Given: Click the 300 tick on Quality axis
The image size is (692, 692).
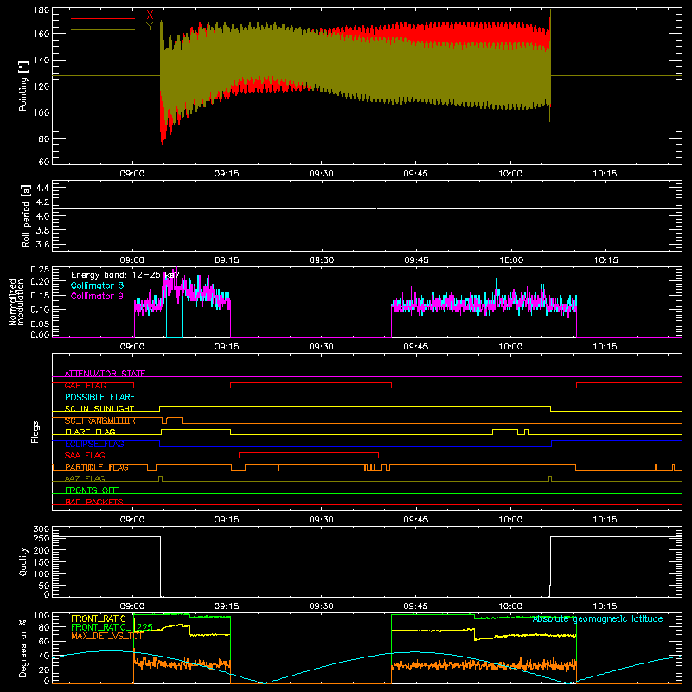Looking at the screenshot, I should click(x=42, y=529).
